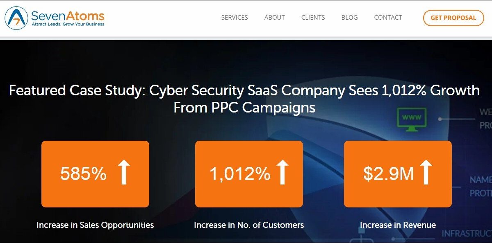Select Contact in the navigation bar
This screenshot has width=492, height=243.
tap(388, 18)
